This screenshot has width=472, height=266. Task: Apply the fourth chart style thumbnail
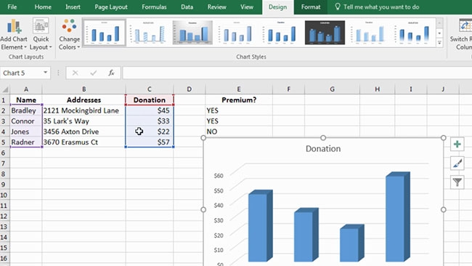coord(237,33)
